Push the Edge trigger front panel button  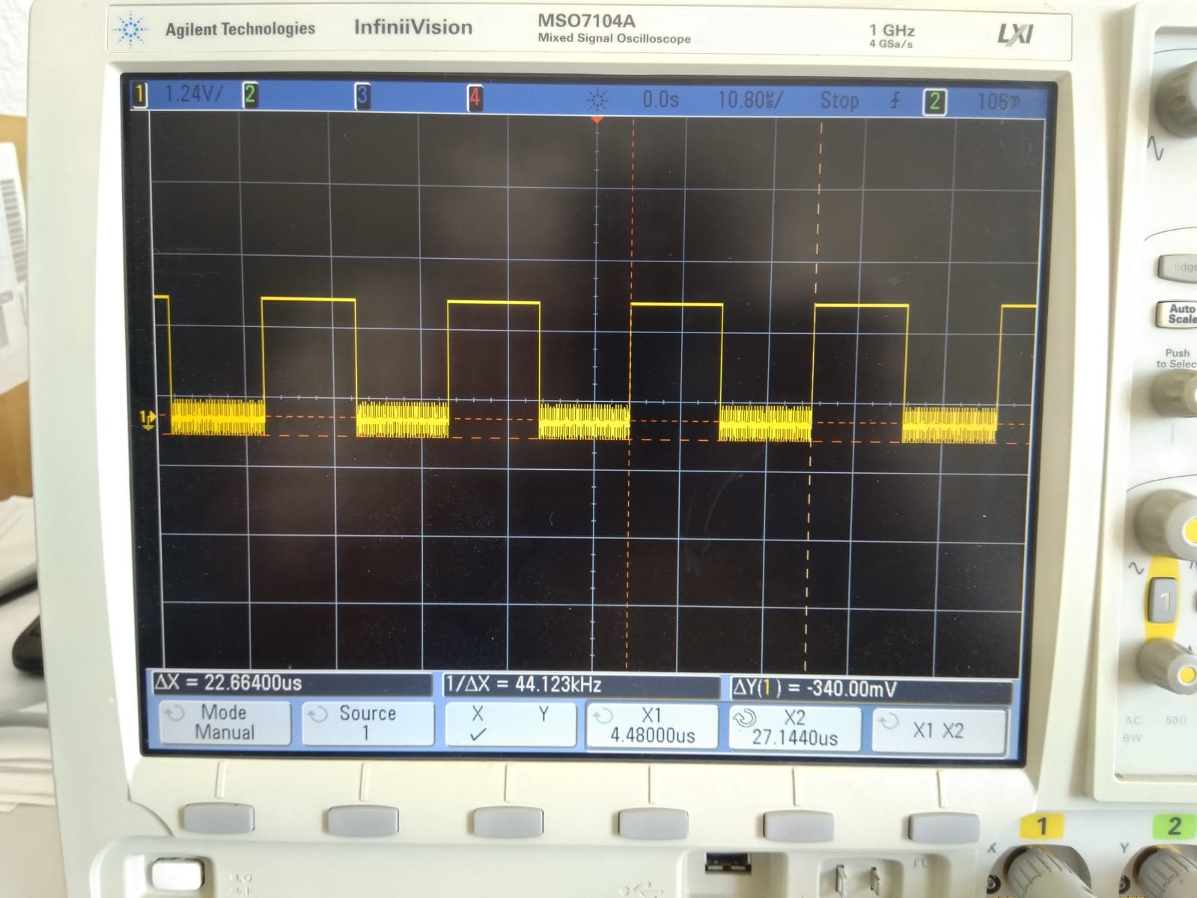[x=1178, y=268]
